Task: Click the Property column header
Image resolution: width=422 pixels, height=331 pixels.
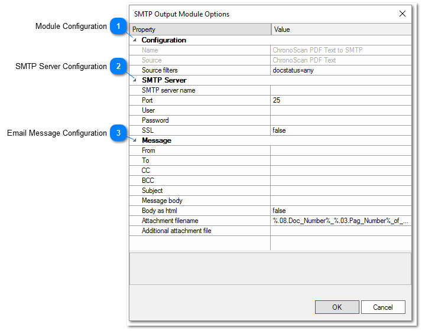Action: (x=200, y=30)
